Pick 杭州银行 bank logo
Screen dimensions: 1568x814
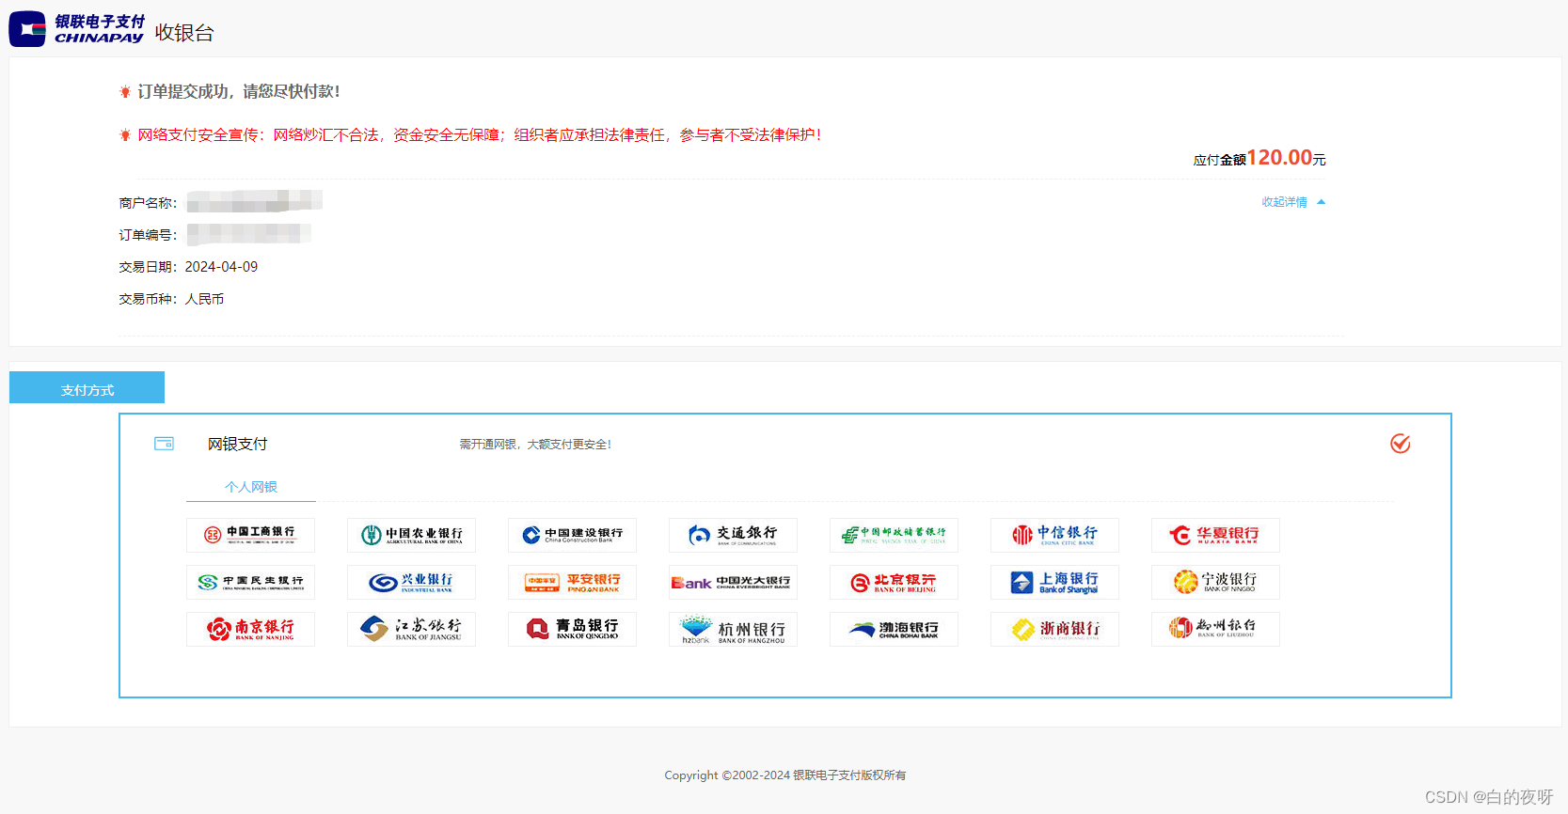coord(733,629)
